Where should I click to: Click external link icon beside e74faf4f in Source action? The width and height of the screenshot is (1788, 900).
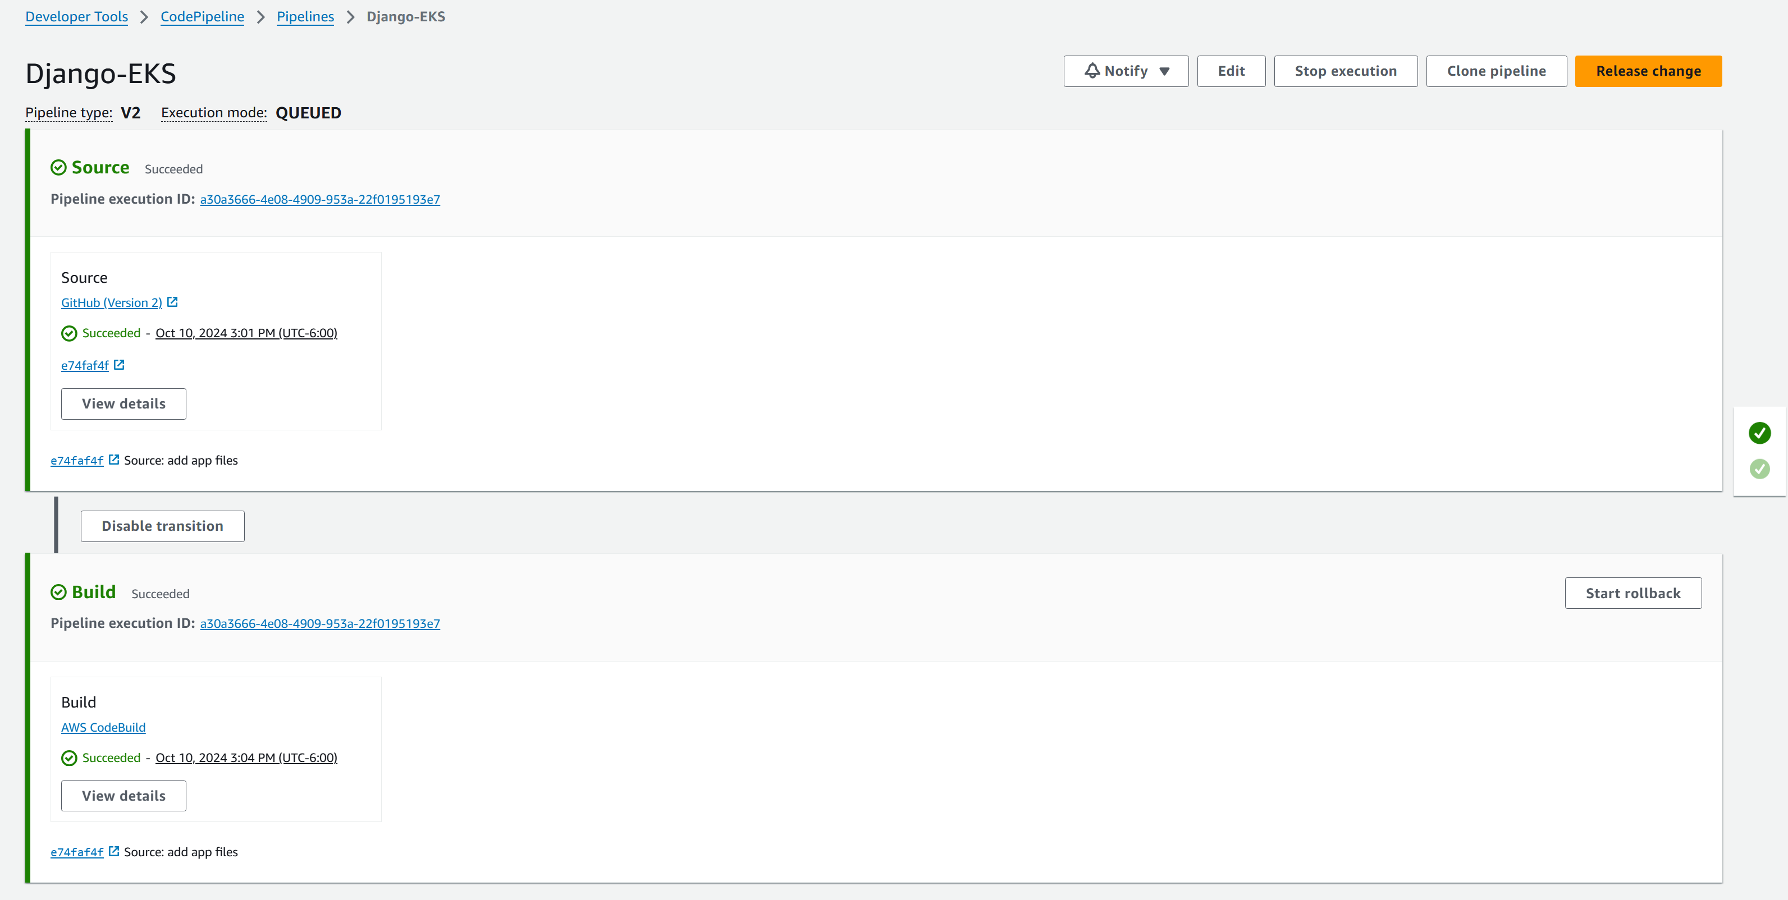120,365
